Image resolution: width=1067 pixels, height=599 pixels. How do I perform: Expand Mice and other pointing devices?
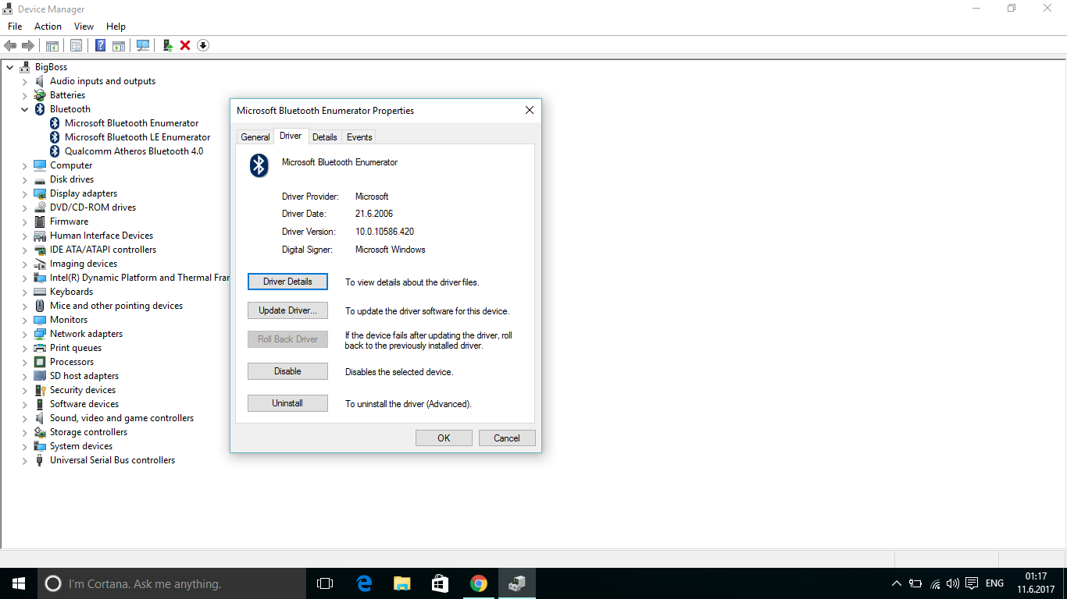[25, 306]
